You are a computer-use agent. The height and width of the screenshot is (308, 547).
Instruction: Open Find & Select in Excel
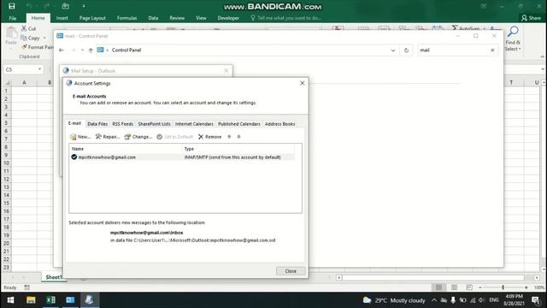[513, 39]
